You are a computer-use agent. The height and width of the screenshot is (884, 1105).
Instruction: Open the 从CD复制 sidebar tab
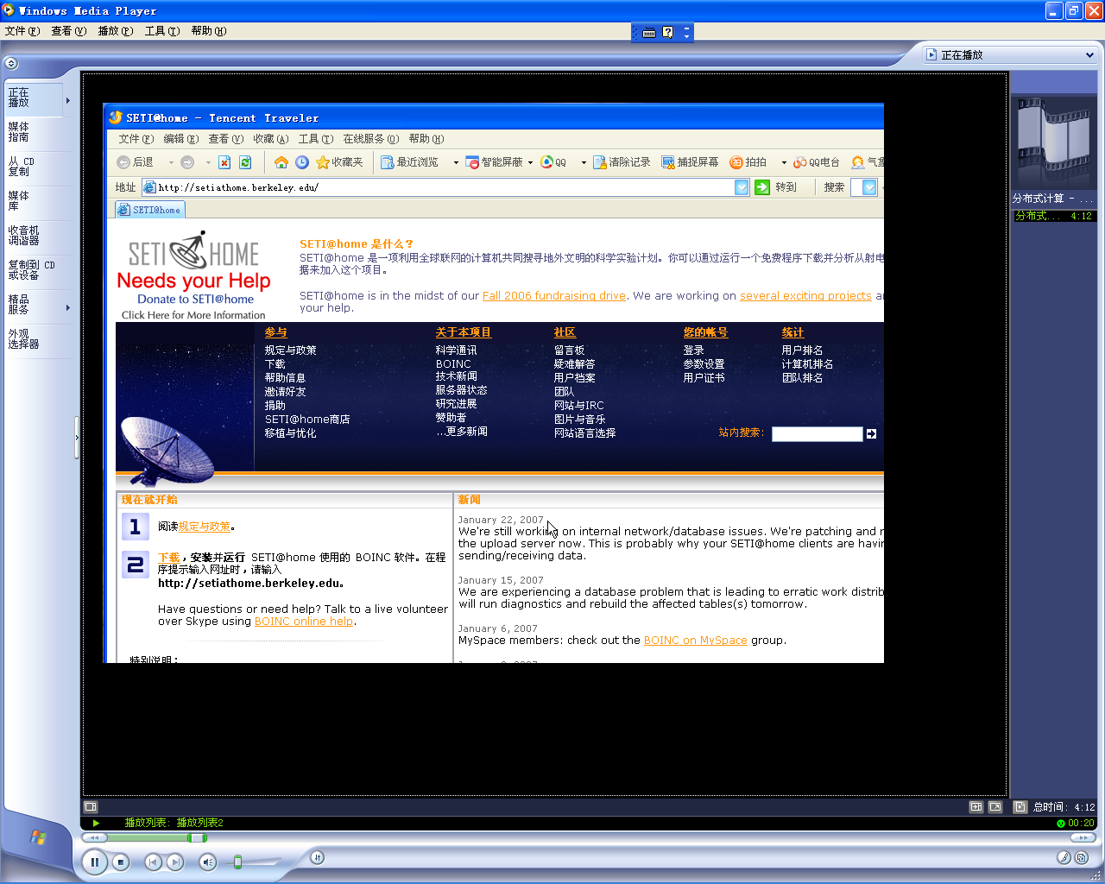tap(33, 167)
